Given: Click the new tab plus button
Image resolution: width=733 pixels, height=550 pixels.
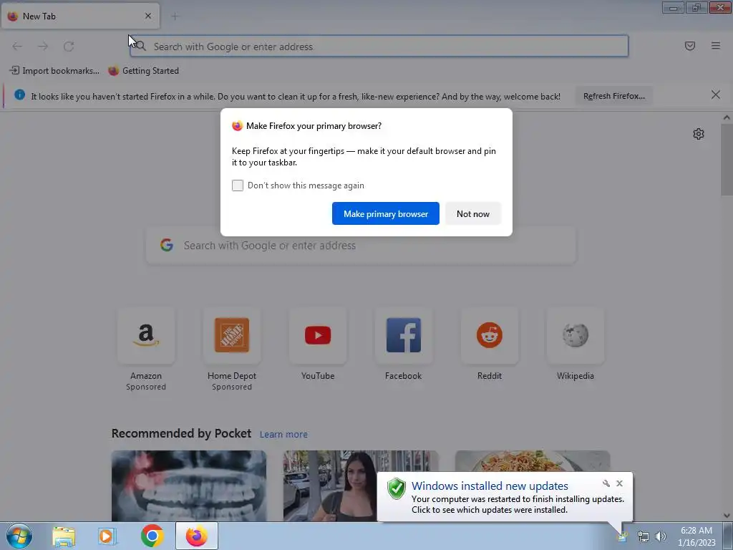Looking at the screenshot, I should click(x=175, y=16).
